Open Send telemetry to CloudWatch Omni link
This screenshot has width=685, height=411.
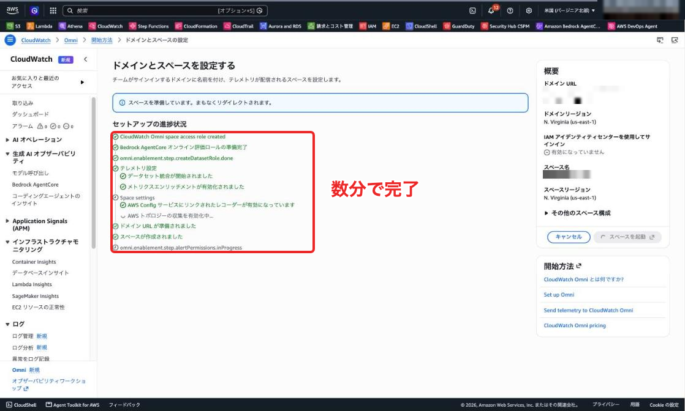pyautogui.click(x=588, y=310)
